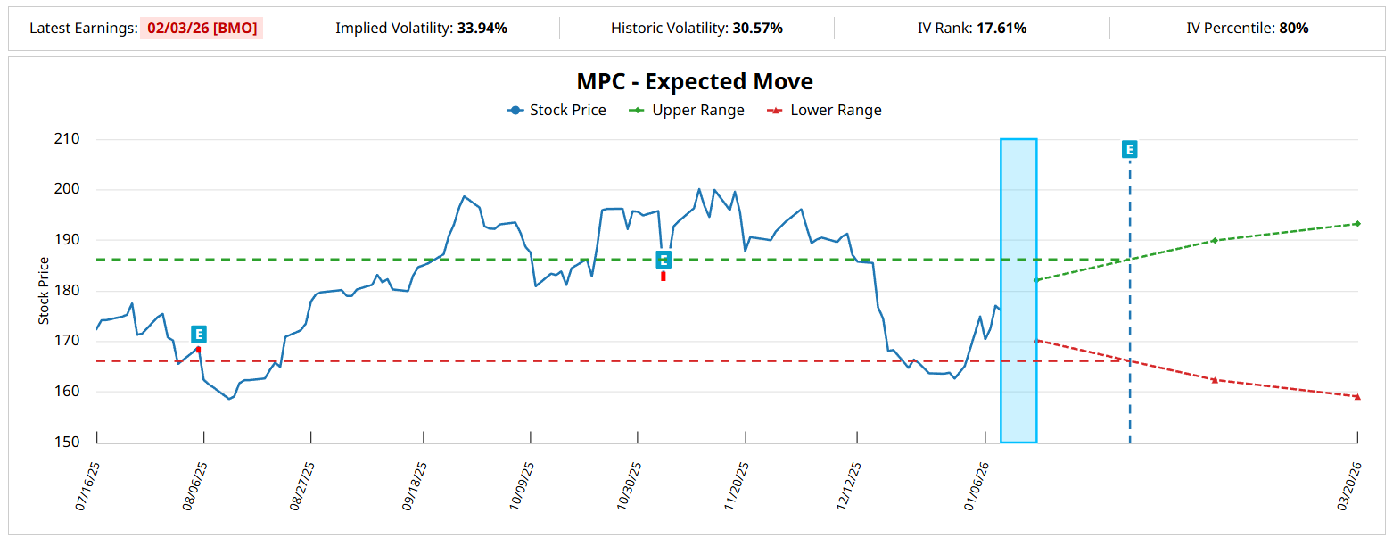
Task: Click the Historic Volatility 30.57% stat
Action: click(x=696, y=28)
